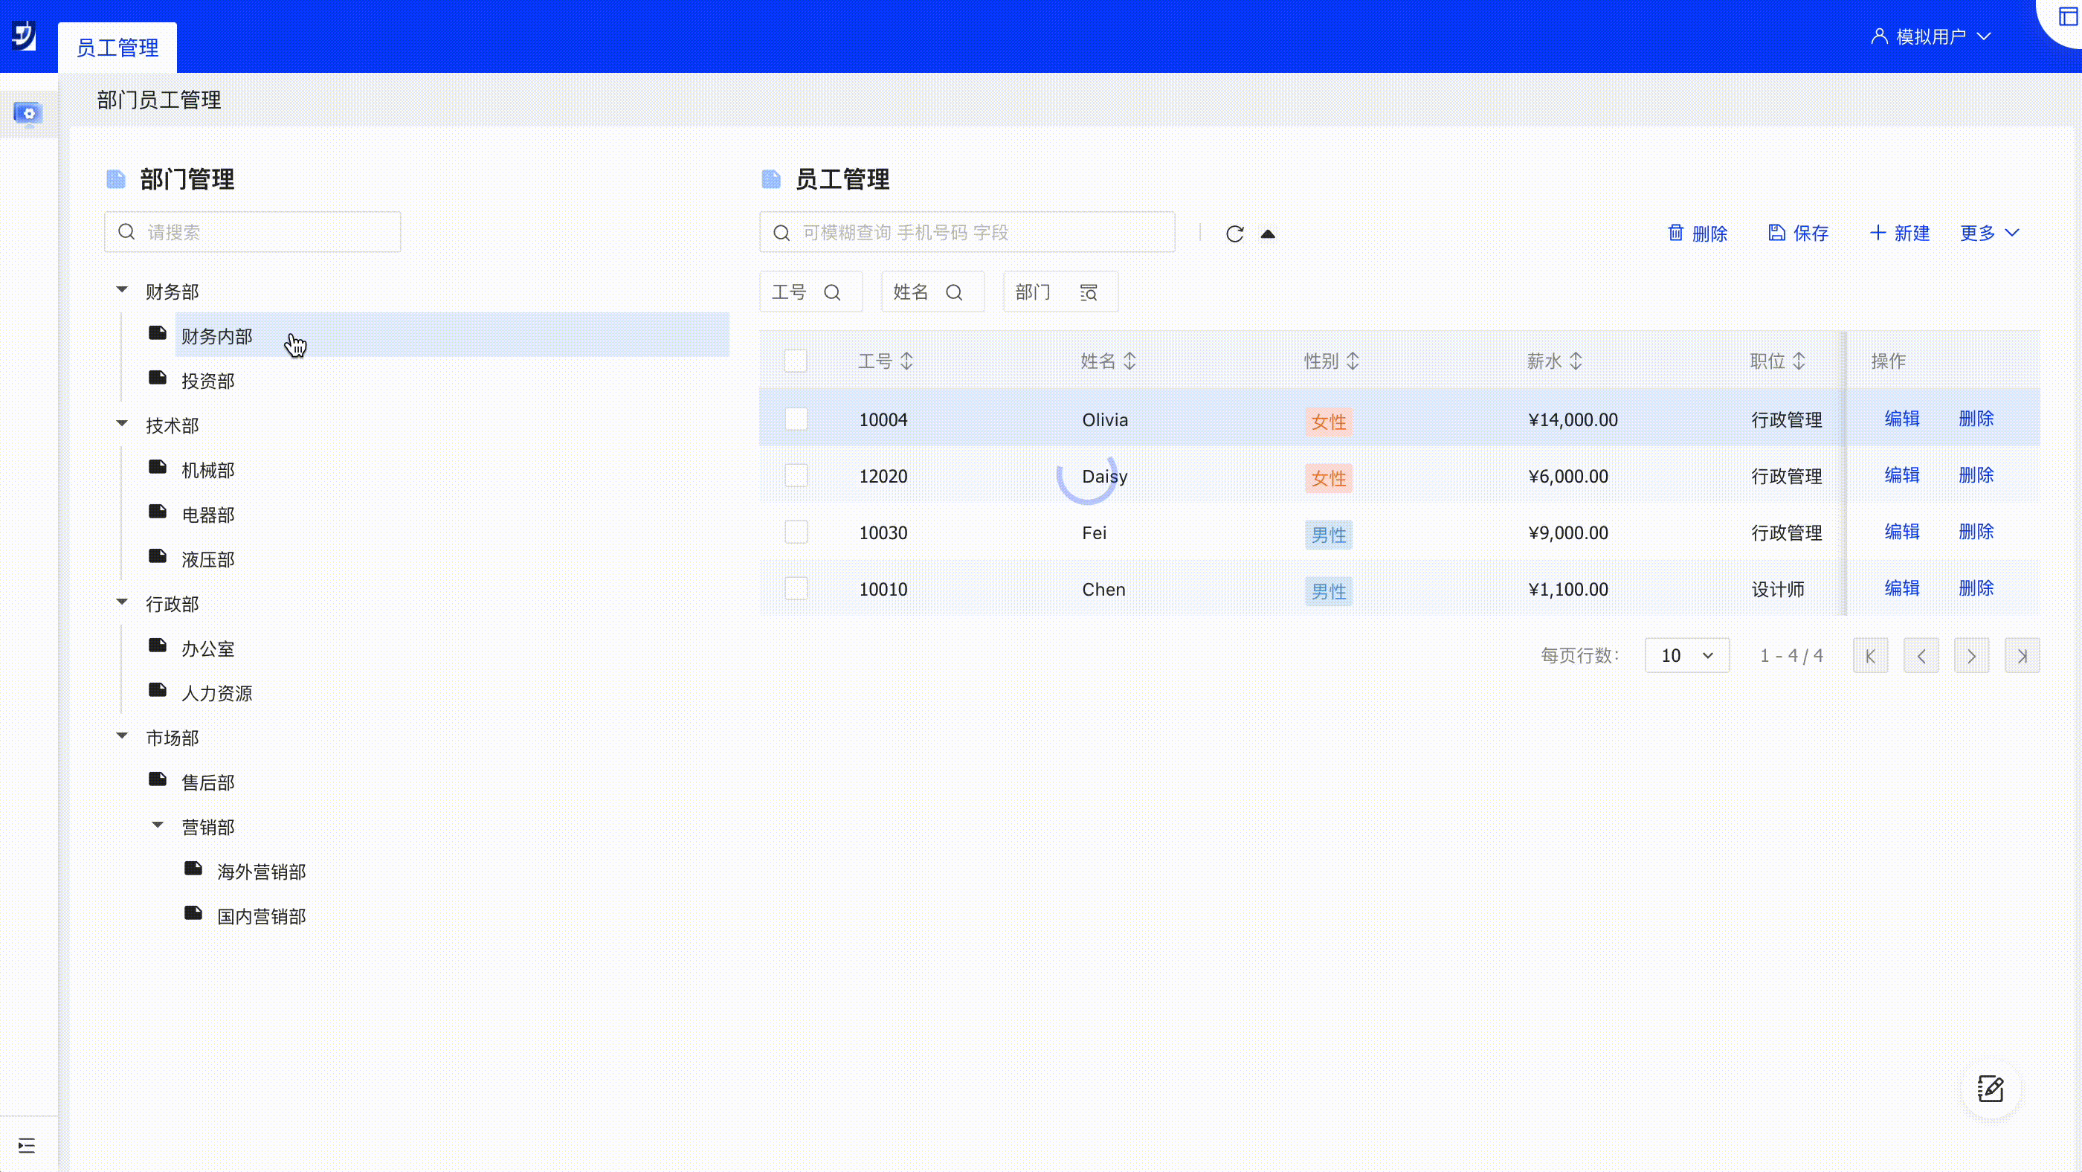This screenshot has height=1172, width=2082.
Task: Switch to the 员工管理 tab
Action: [117, 48]
